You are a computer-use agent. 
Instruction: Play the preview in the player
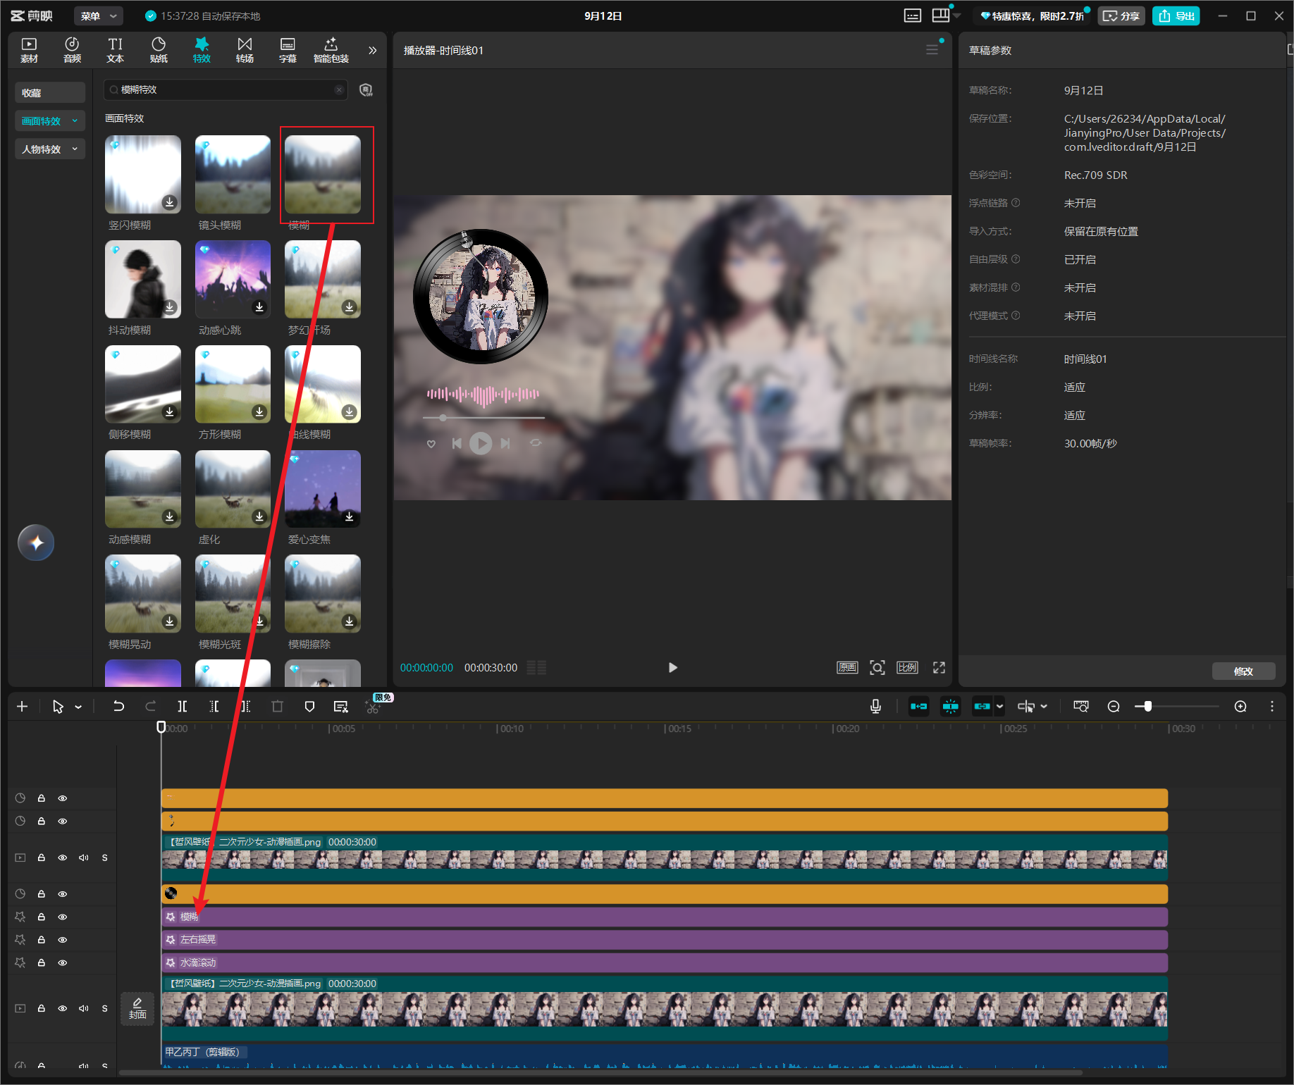(672, 668)
